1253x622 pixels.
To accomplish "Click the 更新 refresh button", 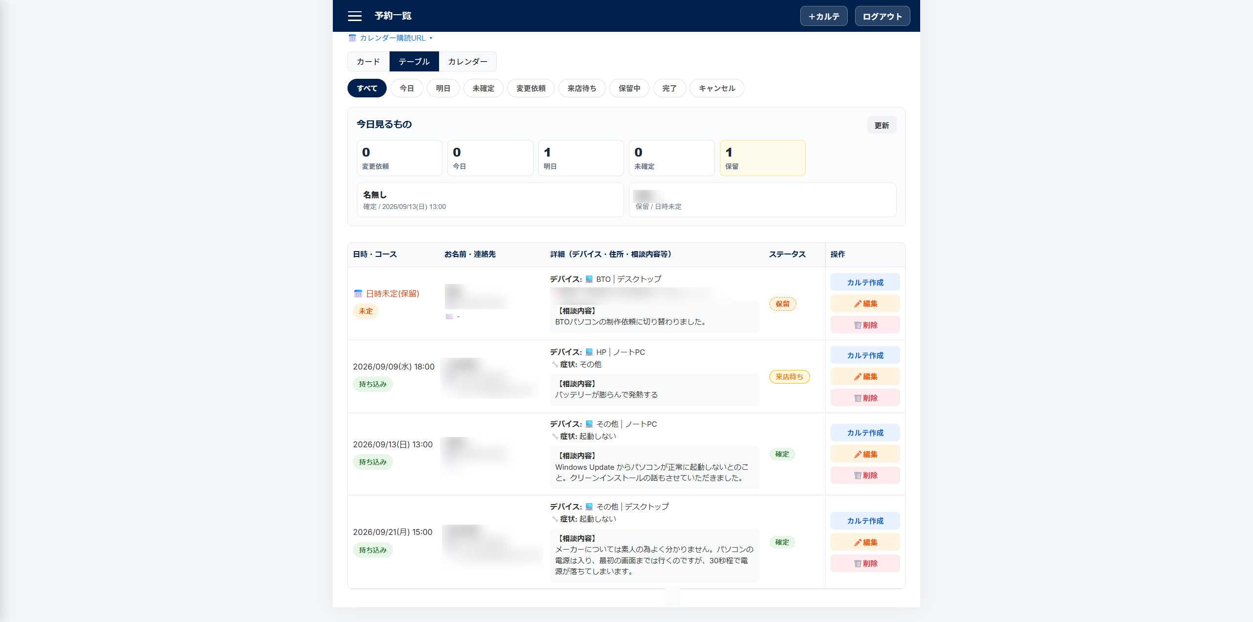I will point(882,125).
